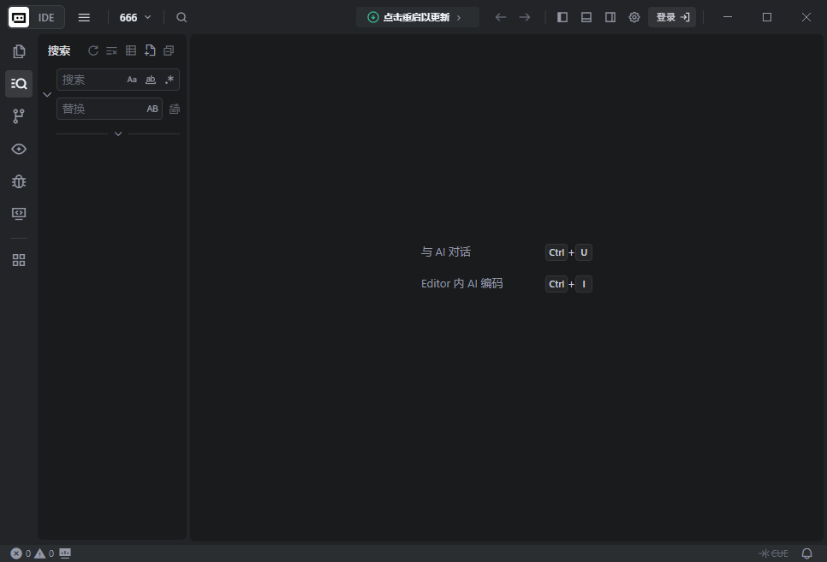The height and width of the screenshot is (562, 827).
Task: Navigate forward with right arrow
Action: [525, 17]
